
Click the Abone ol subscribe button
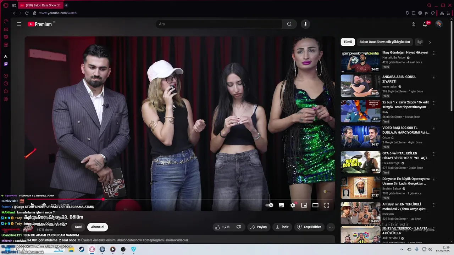(98, 227)
